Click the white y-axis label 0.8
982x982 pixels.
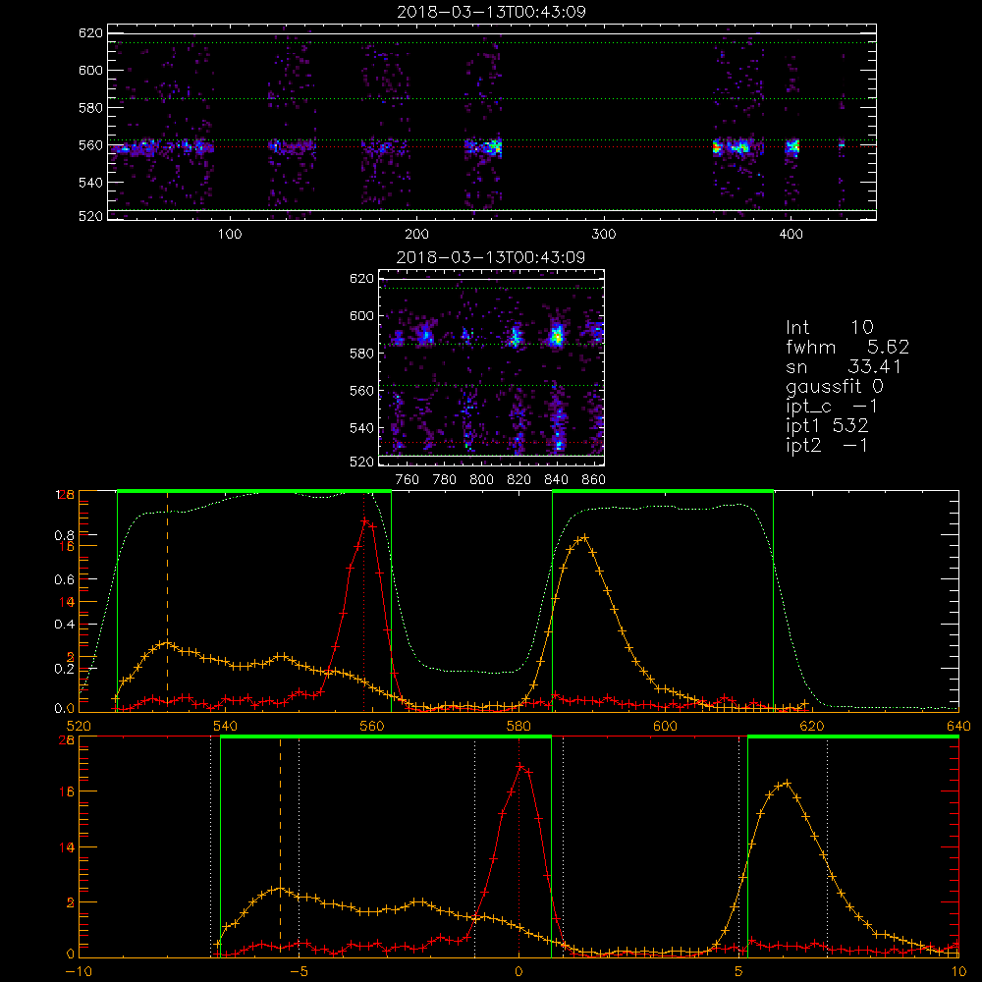point(65,535)
